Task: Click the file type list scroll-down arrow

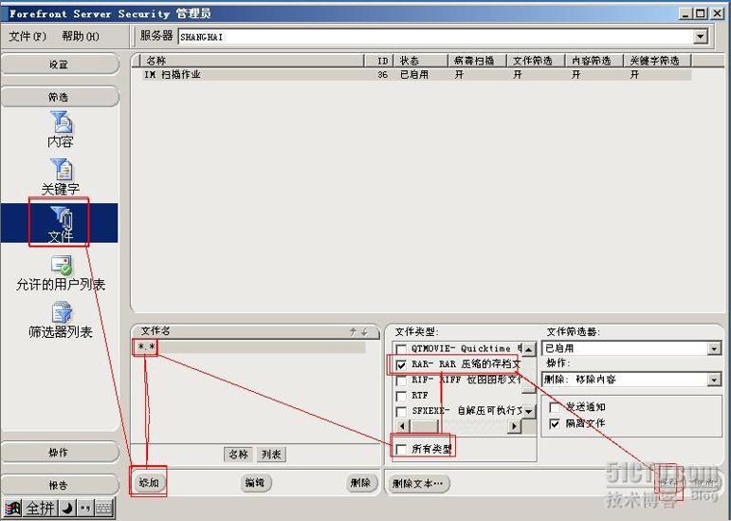Action: point(528,411)
